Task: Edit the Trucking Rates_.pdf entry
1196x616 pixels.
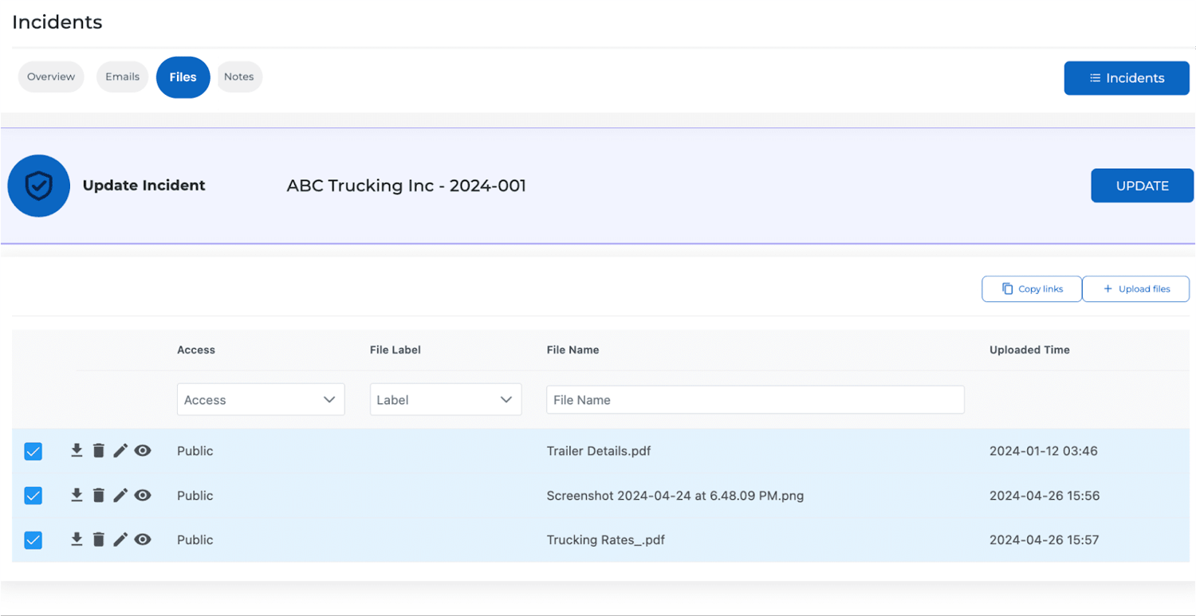Action: point(120,540)
